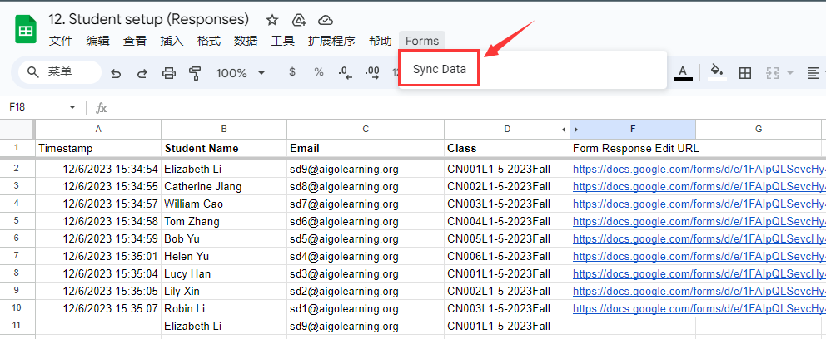The width and height of the screenshot is (826, 339).
Task: Expand hidden column E using right arrow
Action: point(575,129)
